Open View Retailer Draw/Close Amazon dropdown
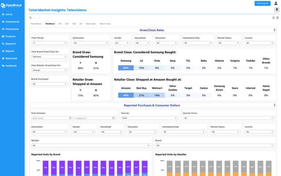This screenshot has height=176, width=281. (50, 70)
